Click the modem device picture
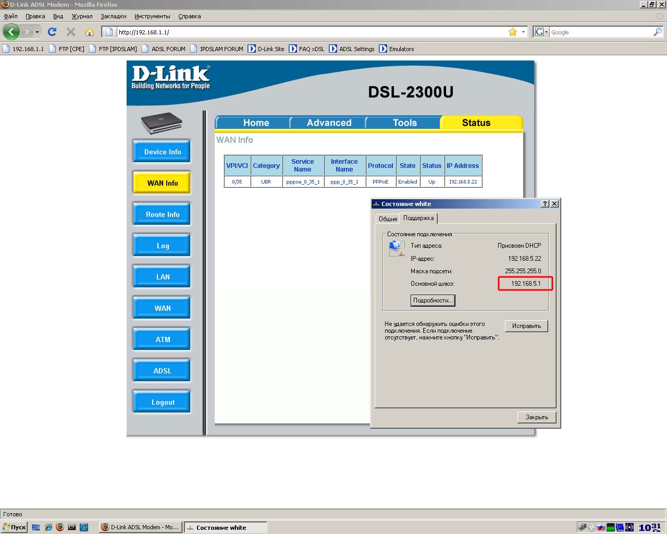 162,124
